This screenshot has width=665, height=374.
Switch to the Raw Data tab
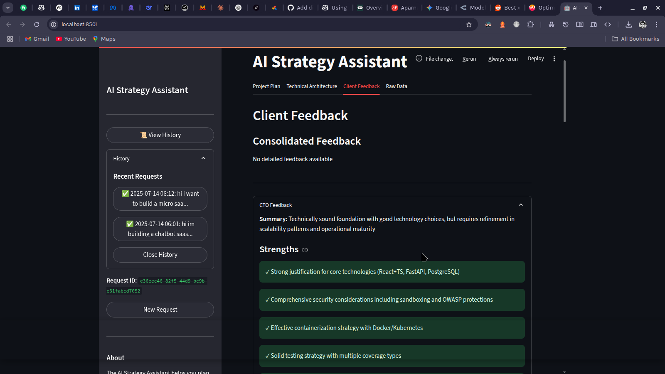[396, 86]
